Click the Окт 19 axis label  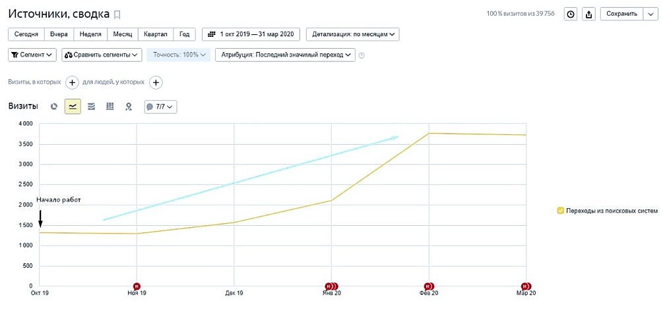40,293
